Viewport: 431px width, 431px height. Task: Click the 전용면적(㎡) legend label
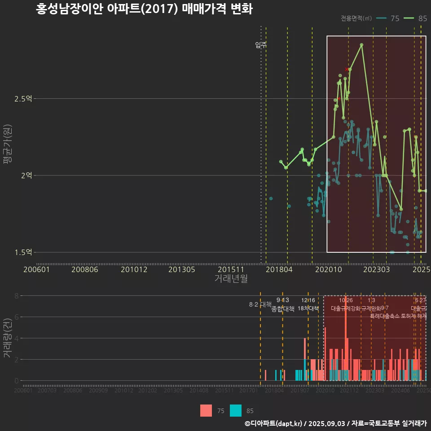(x=356, y=18)
